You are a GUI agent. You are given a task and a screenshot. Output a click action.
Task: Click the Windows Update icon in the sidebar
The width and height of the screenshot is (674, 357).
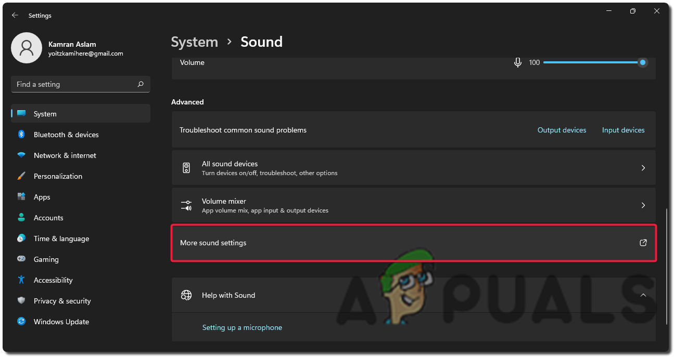pyautogui.click(x=21, y=322)
